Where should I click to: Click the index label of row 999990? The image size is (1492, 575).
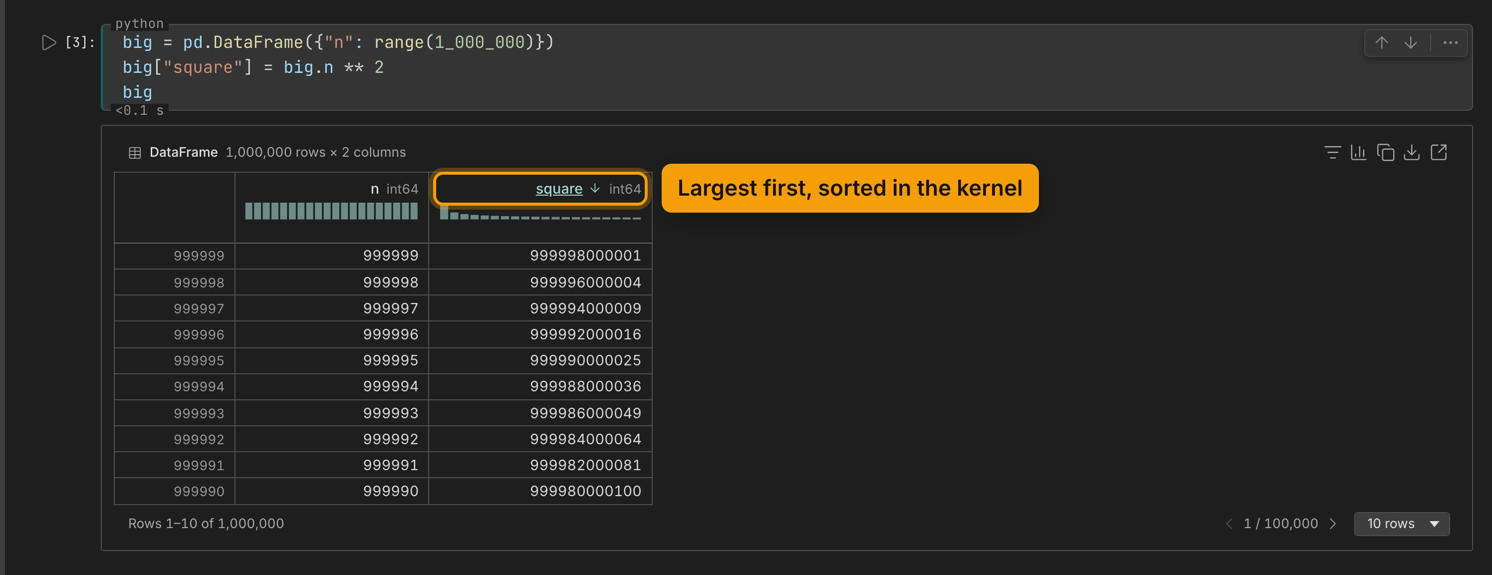click(199, 492)
